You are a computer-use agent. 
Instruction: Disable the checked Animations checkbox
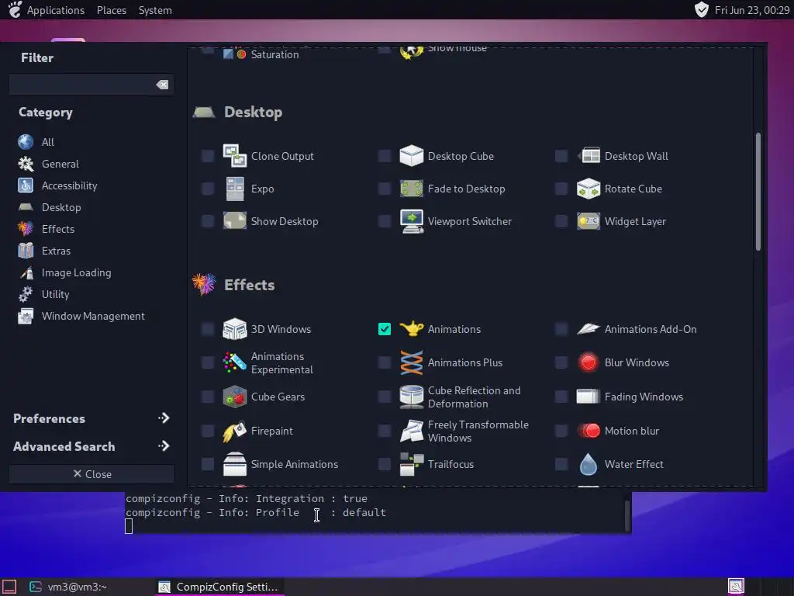click(385, 329)
